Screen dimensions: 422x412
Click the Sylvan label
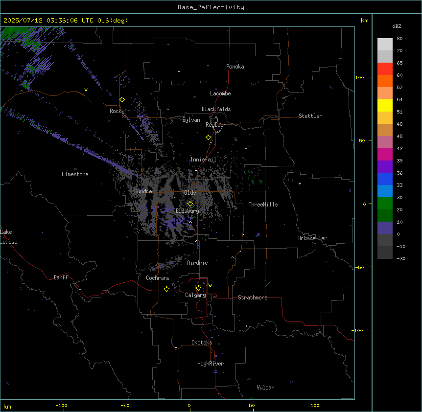pyautogui.click(x=191, y=120)
